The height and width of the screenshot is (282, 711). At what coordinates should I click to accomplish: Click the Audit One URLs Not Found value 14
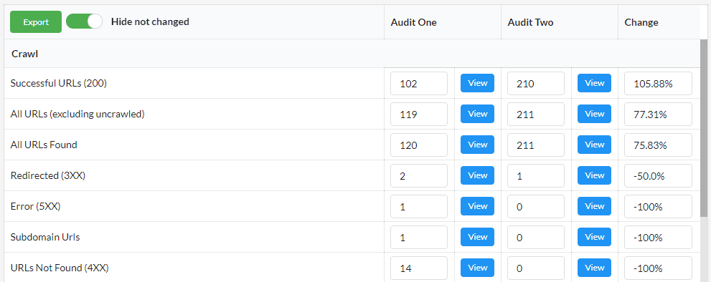tap(419, 268)
